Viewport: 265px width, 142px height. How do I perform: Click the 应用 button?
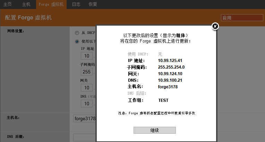[x=242, y=18]
